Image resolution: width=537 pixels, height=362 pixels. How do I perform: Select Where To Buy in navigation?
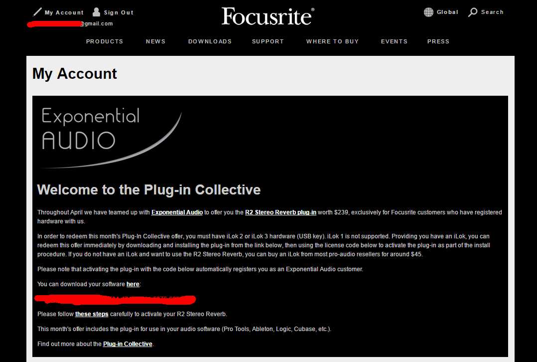(332, 41)
